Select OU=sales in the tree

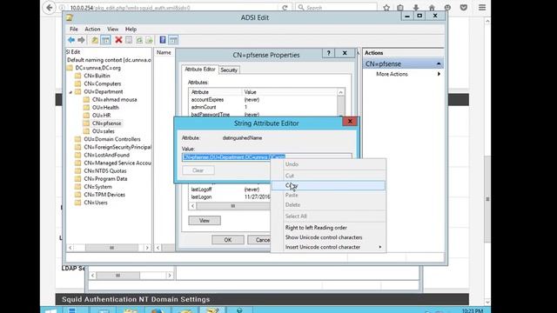click(103, 131)
